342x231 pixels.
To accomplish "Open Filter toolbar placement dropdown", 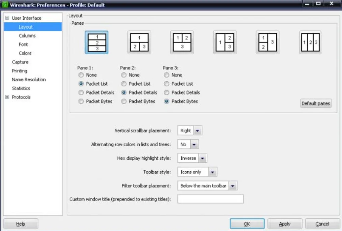I will 207,186.
